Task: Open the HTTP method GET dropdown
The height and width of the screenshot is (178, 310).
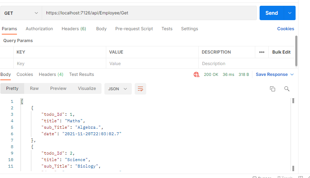Action: (x=21, y=13)
